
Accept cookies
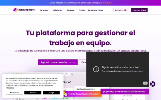click(51, 93)
